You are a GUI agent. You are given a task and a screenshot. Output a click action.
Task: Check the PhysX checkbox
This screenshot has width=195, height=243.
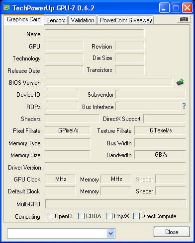(109, 216)
